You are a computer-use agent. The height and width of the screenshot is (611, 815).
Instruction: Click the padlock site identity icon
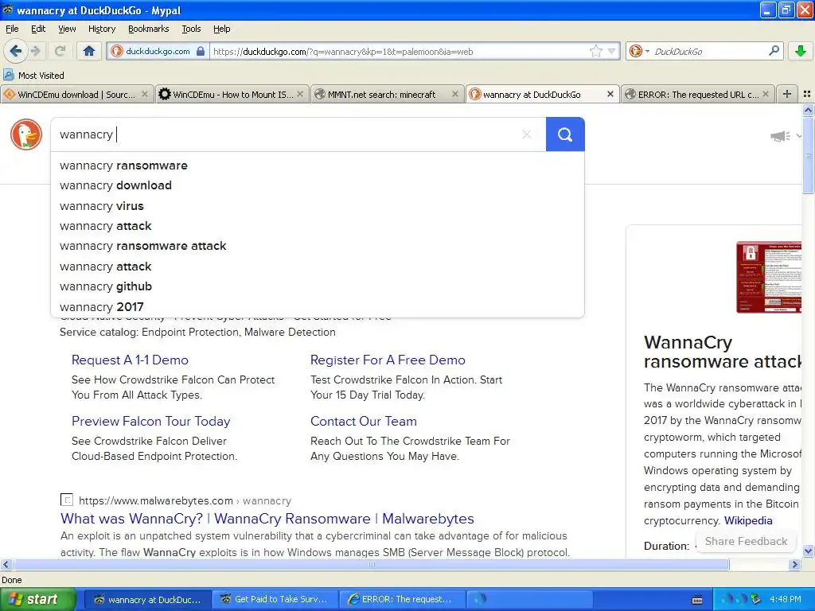(200, 51)
